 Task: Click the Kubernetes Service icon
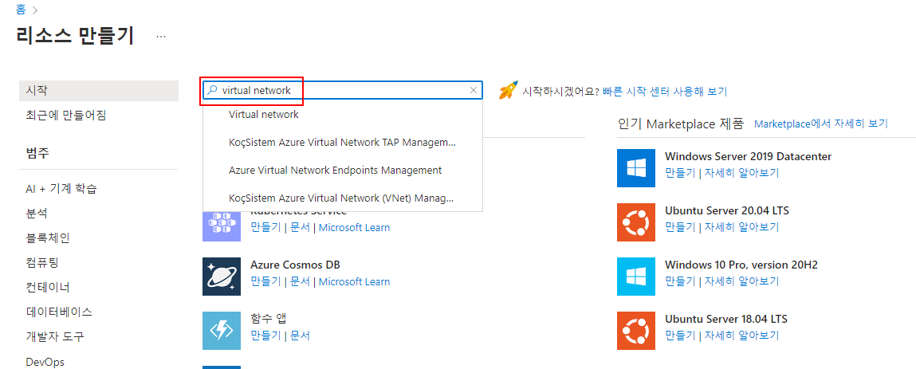pyautogui.click(x=222, y=226)
